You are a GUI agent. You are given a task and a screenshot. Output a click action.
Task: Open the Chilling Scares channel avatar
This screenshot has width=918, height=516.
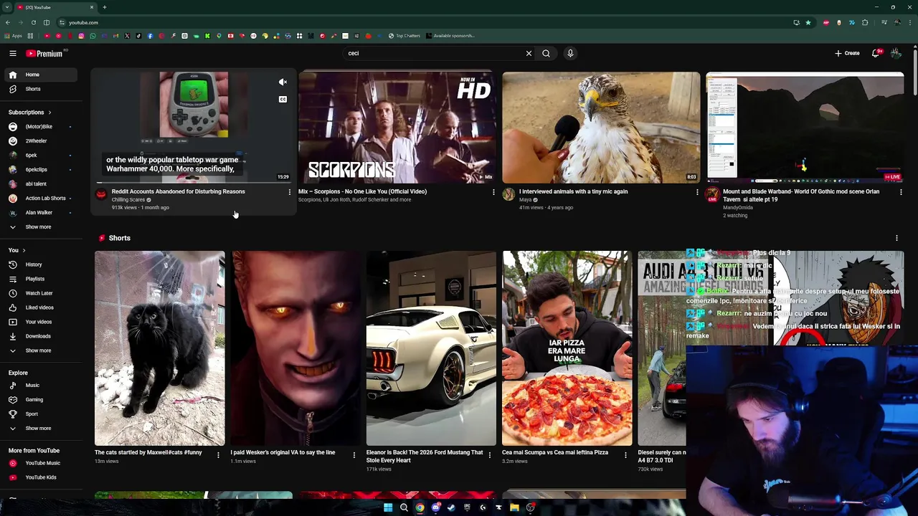pyautogui.click(x=101, y=194)
